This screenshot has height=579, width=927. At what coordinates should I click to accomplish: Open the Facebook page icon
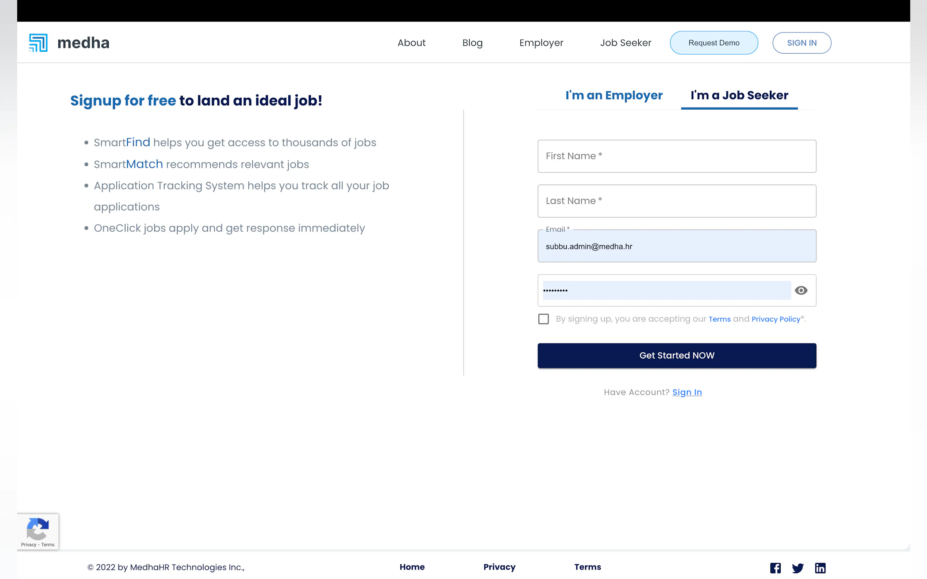pos(775,567)
